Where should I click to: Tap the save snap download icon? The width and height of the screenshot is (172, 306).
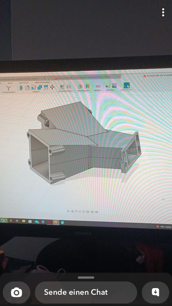click(x=155, y=292)
